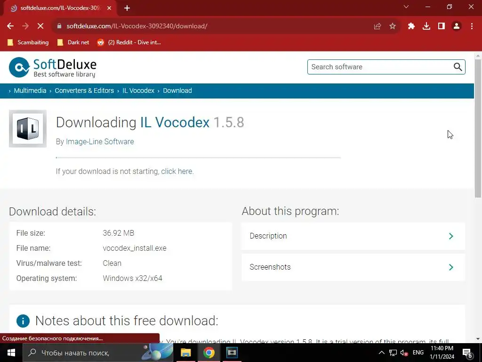Viewport: 482px width, 362px height.
Task: Open the IL Vocodex title link
Action: [x=175, y=122]
